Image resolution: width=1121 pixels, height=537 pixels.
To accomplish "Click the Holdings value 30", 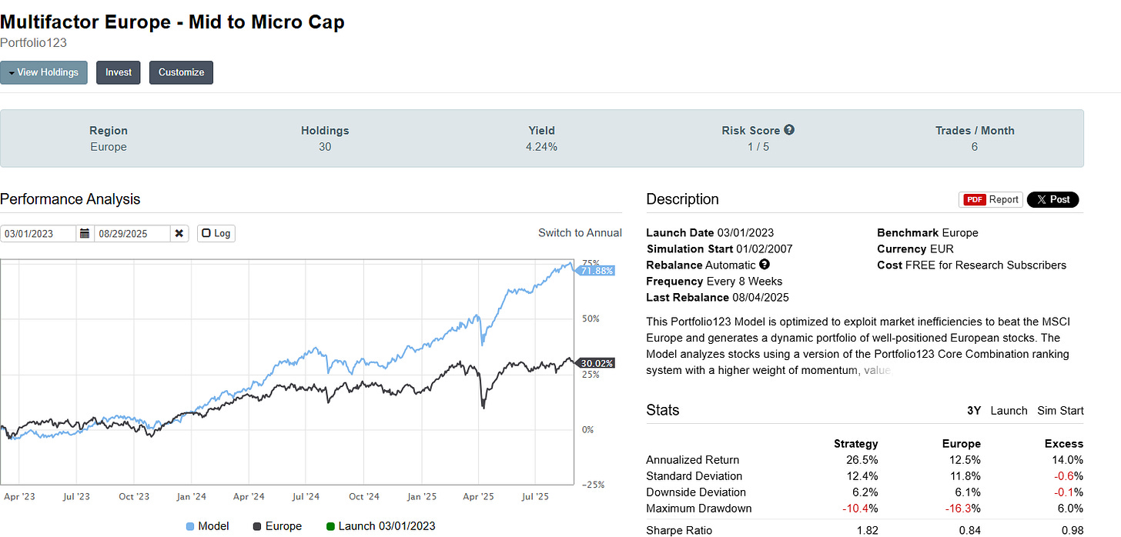I will click(x=325, y=146).
